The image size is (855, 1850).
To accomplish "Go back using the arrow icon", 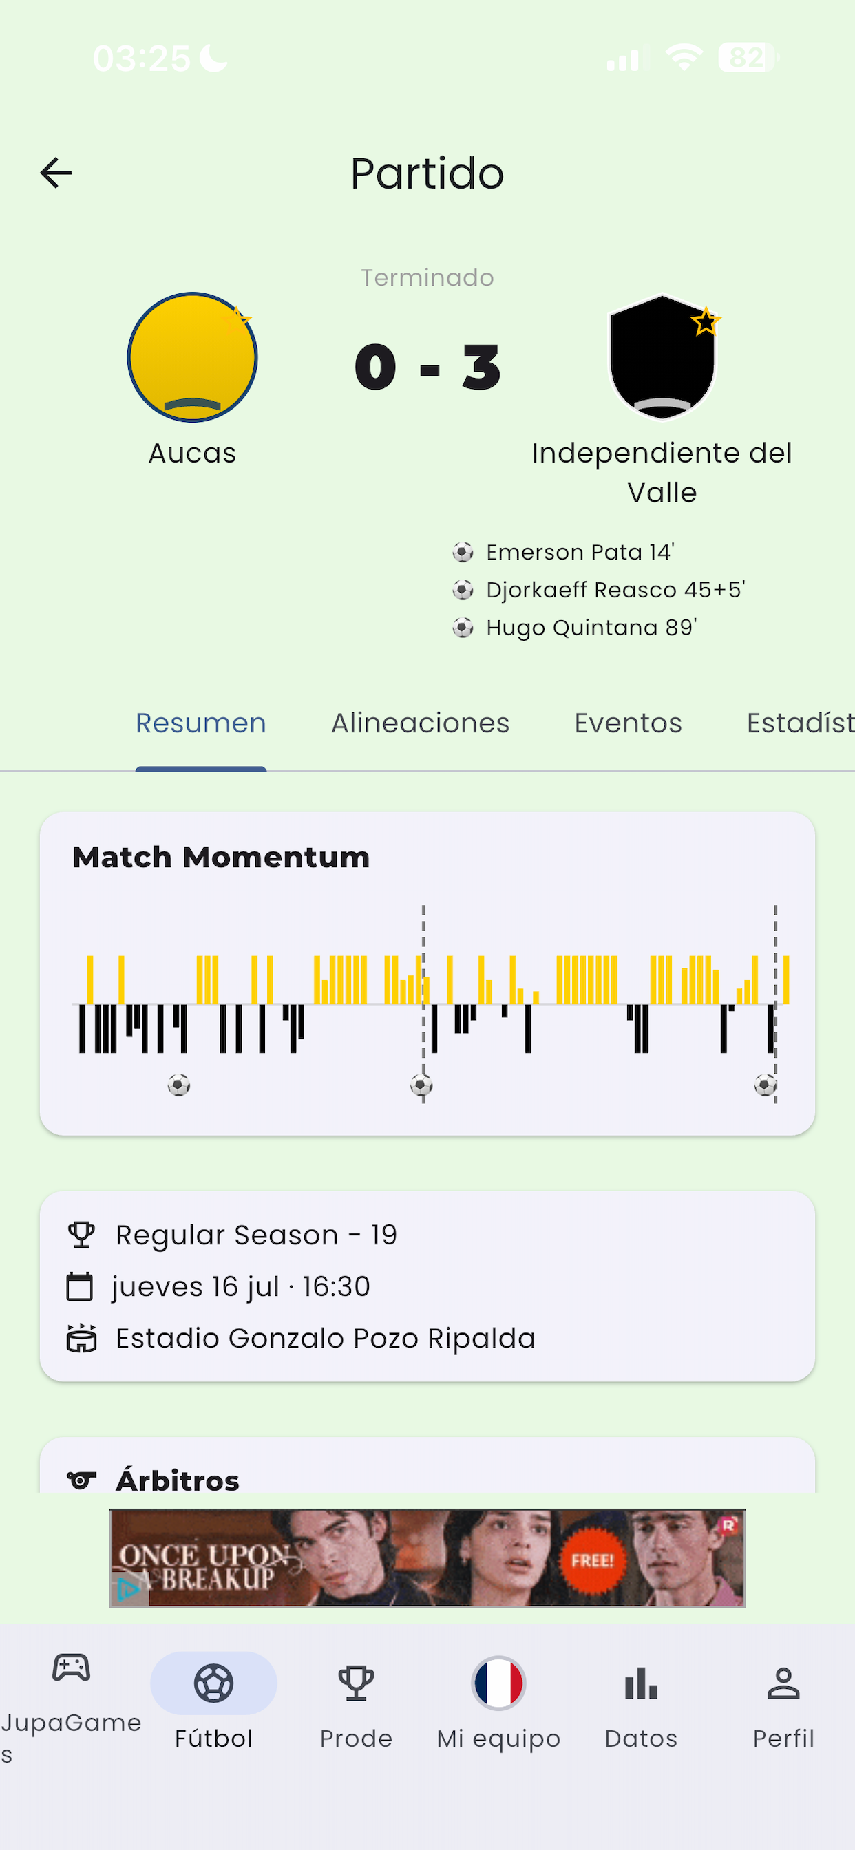I will [x=55, y=173].
